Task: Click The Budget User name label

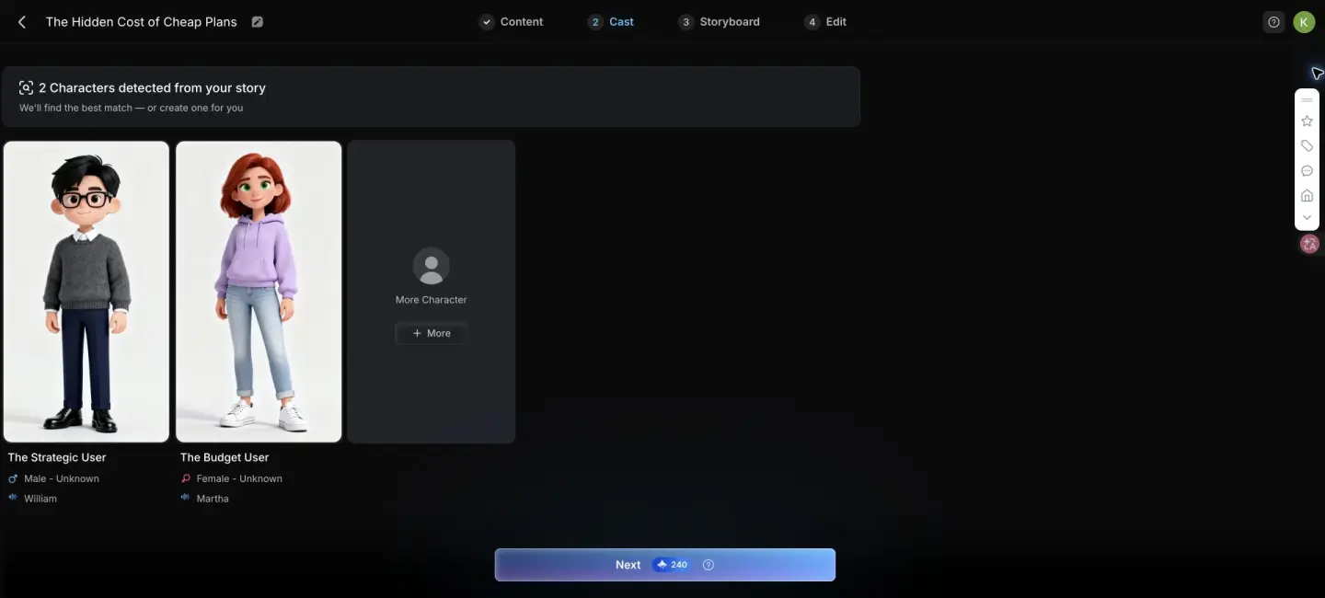Action: (225, 457)
